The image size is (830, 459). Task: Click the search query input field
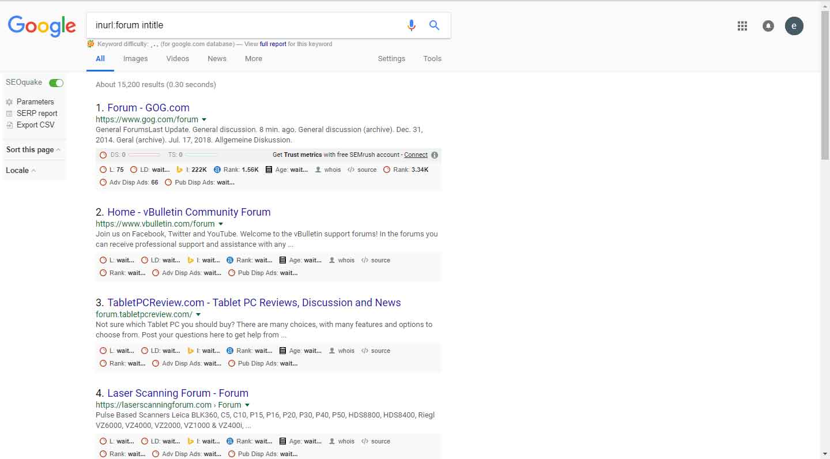click(248, 25)
